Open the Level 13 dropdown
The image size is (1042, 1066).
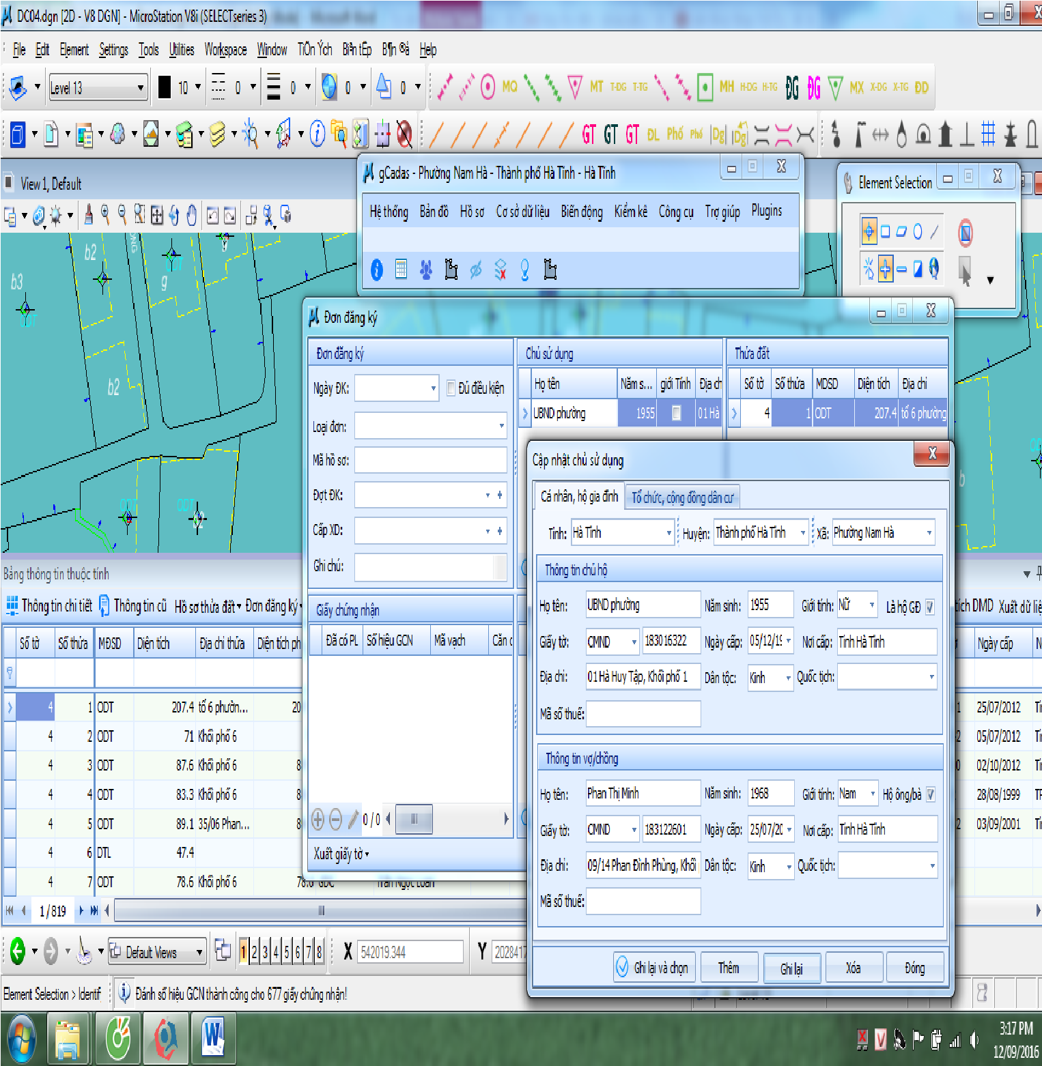[x=141, y=88]
